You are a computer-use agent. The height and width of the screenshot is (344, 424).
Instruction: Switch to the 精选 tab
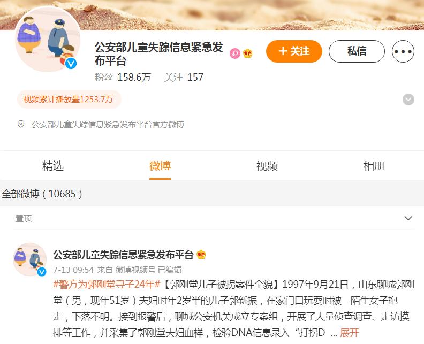coord(53,166)
